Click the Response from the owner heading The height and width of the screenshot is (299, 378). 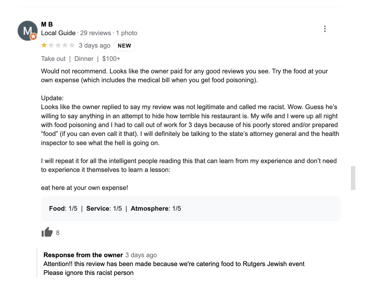[x=83, y=255]
